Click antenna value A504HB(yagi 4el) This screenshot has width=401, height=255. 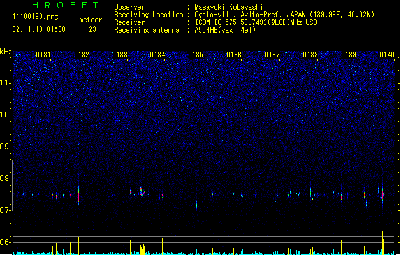click(225, 30)
